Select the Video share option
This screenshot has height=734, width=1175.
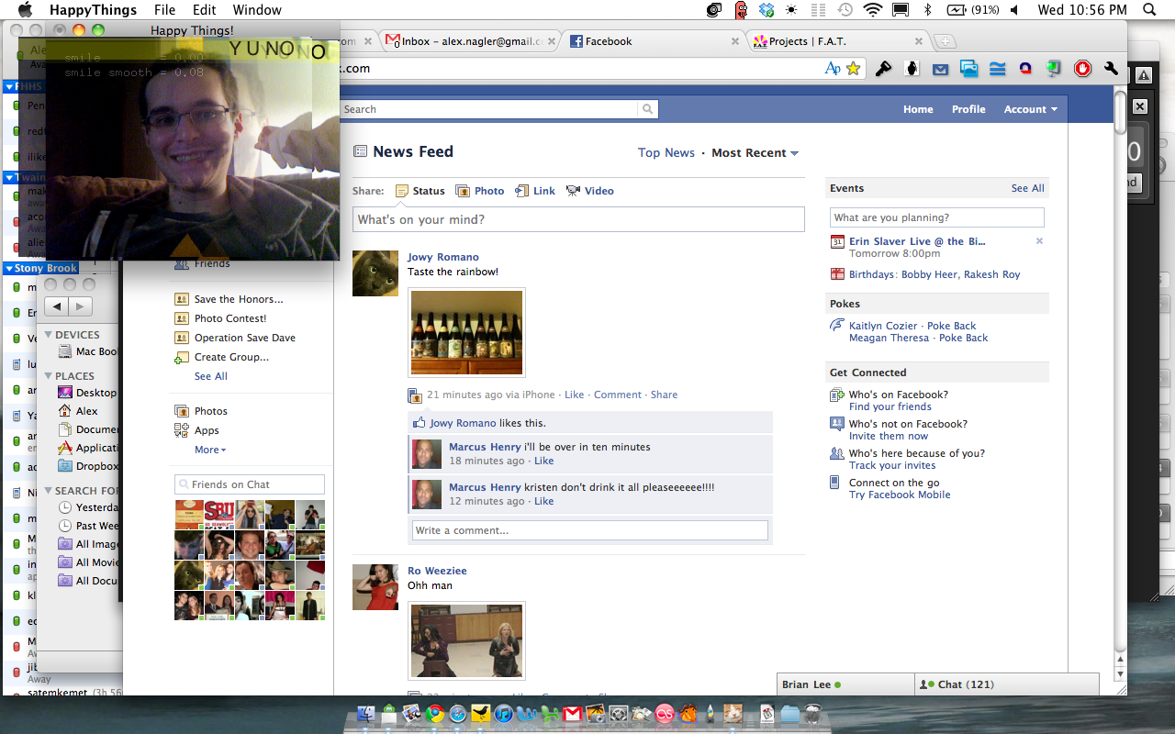pyautogui.click(x=590, y=191)
